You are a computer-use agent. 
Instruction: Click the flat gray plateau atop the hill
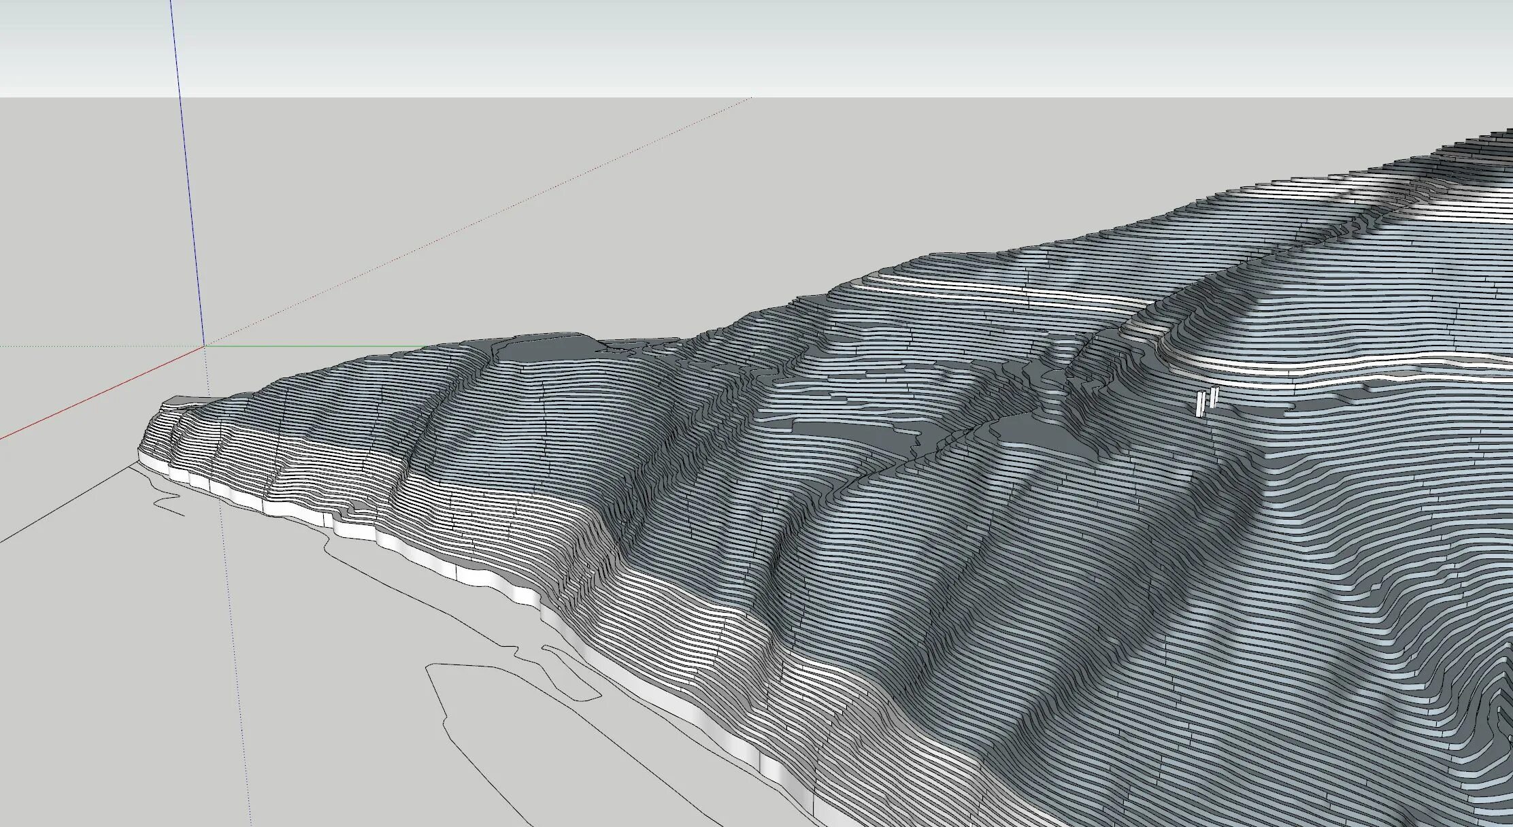coord(544,349)
